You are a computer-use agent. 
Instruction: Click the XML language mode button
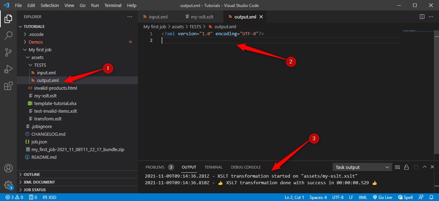[362, 197]
